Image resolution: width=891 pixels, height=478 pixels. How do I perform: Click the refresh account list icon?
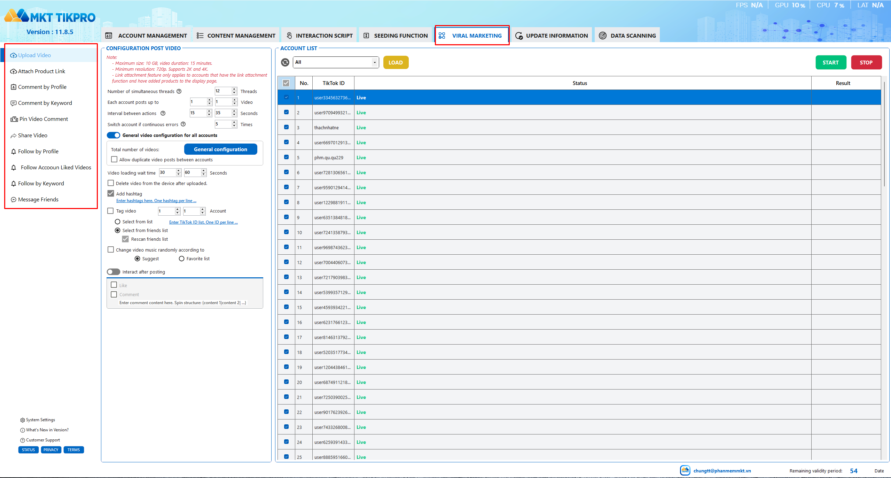285,62
